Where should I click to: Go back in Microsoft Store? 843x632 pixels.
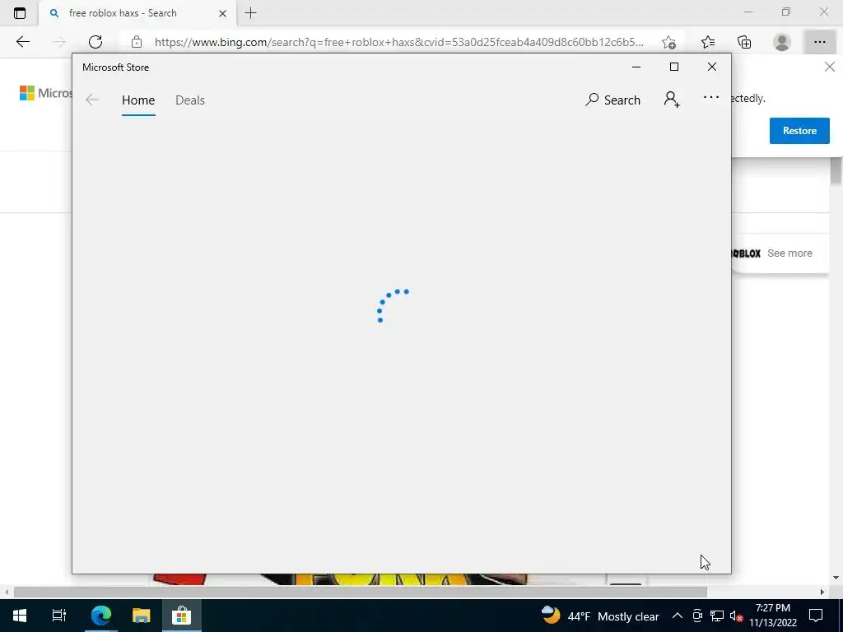pyautogui.click(x=92, y=100)
